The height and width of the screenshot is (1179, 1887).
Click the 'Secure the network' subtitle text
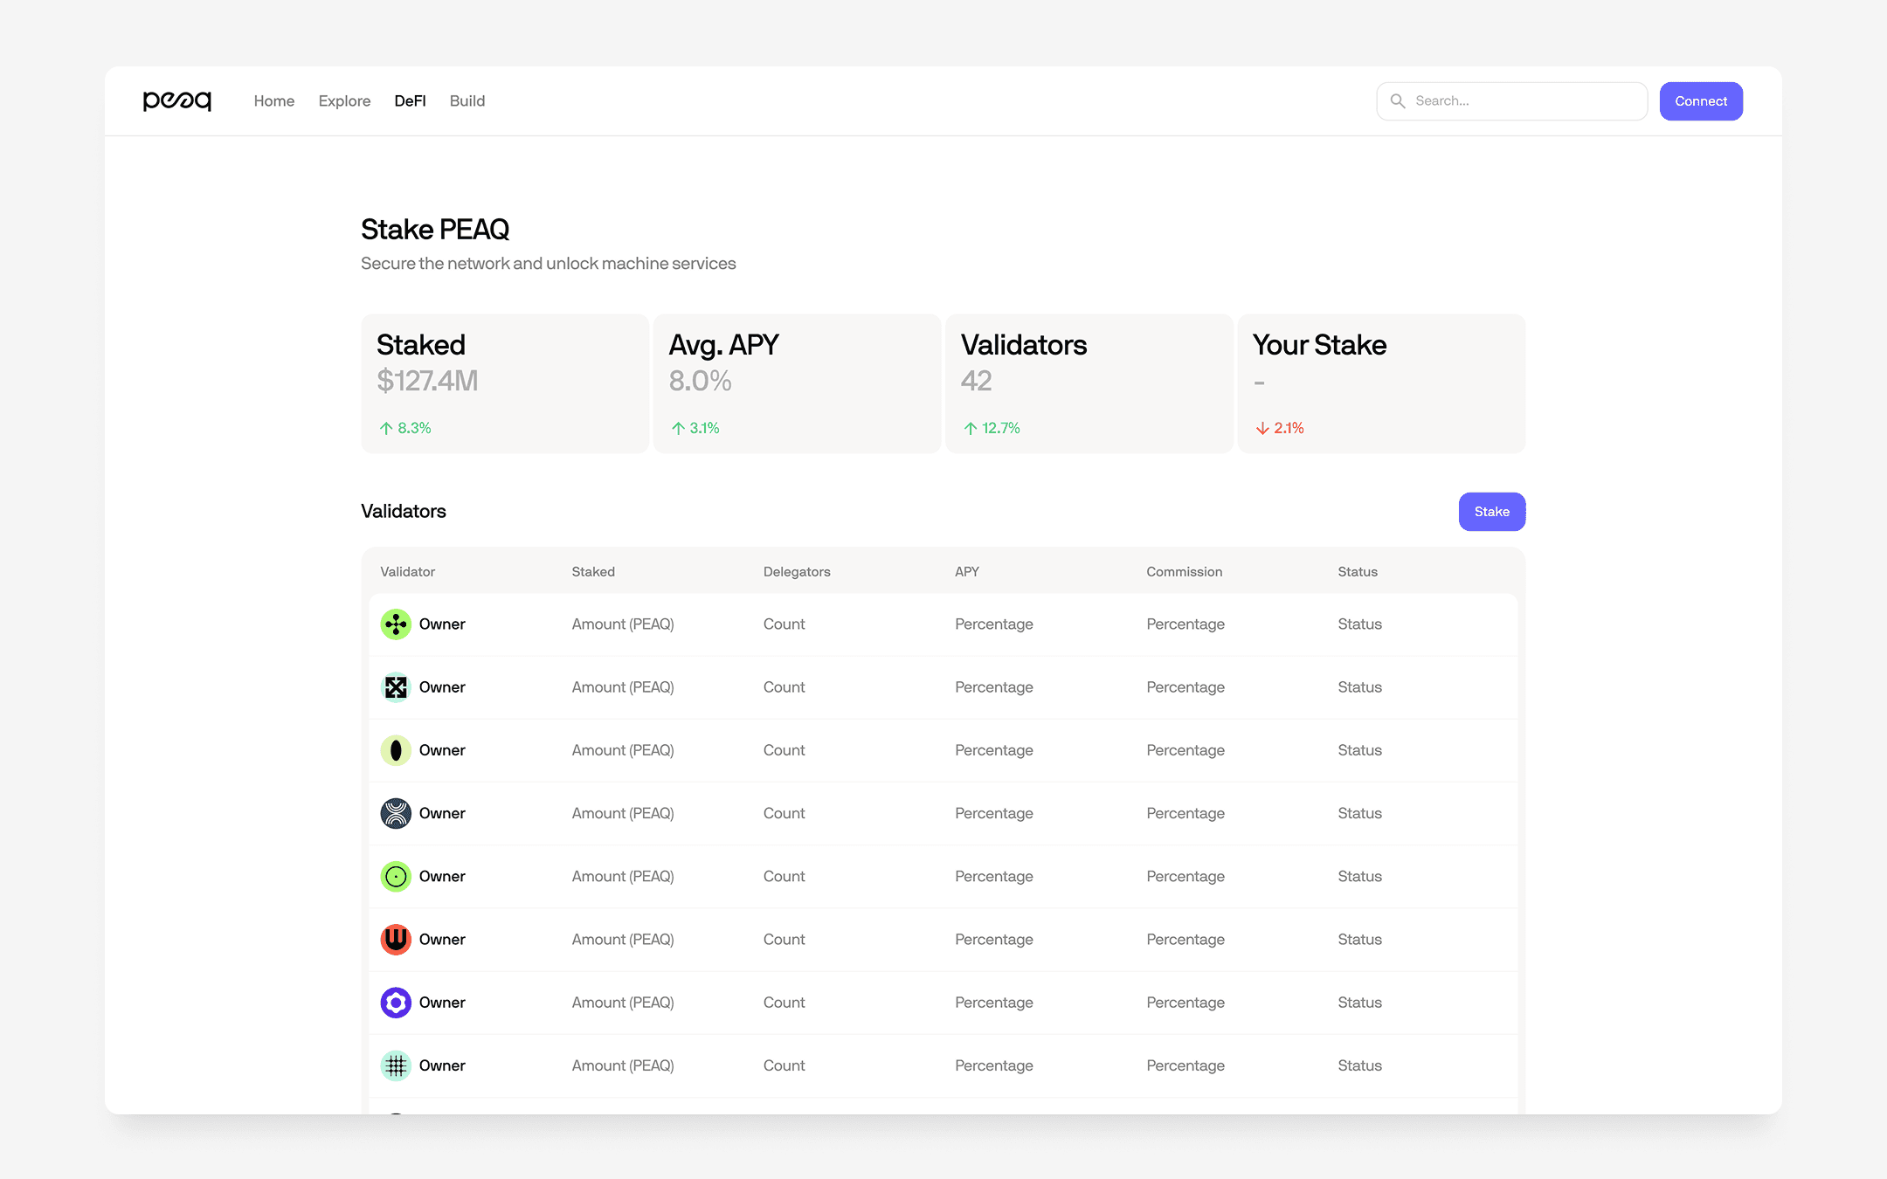549,264
